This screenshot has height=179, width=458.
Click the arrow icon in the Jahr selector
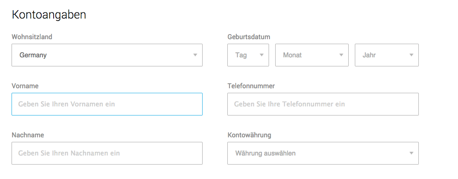click(411, 55)
